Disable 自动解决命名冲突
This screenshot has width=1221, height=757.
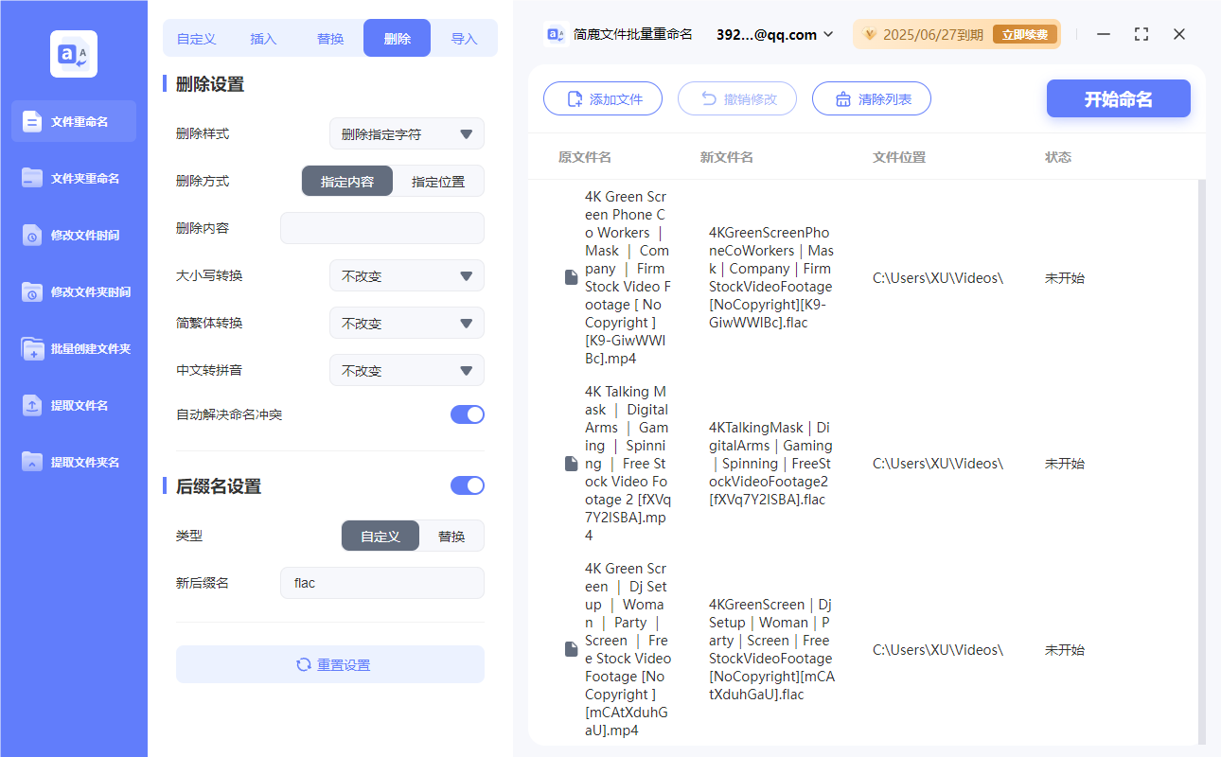pos(467,414)
